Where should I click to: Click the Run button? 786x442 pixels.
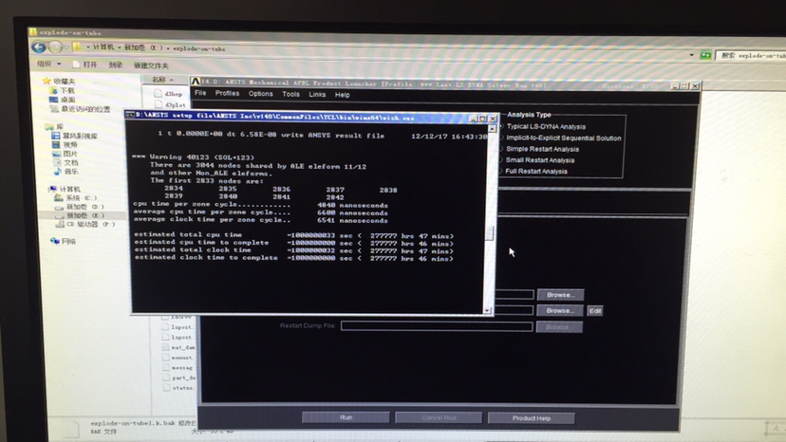click(x=346, y=417)
